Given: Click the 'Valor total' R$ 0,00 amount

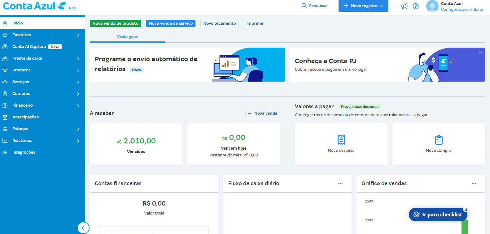Looking at the screenshot, I should point(154,203).
